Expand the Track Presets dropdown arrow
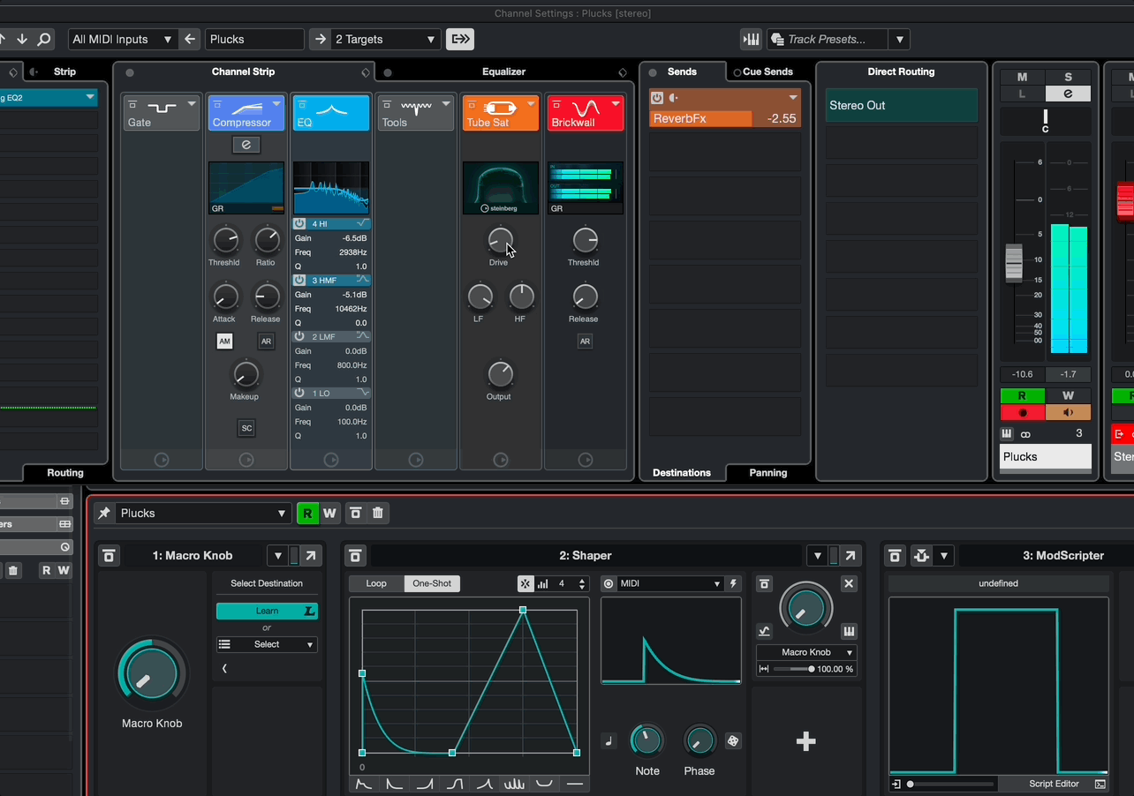The image size is (1134, 796). pyautogui.click(x=899, y=39)
